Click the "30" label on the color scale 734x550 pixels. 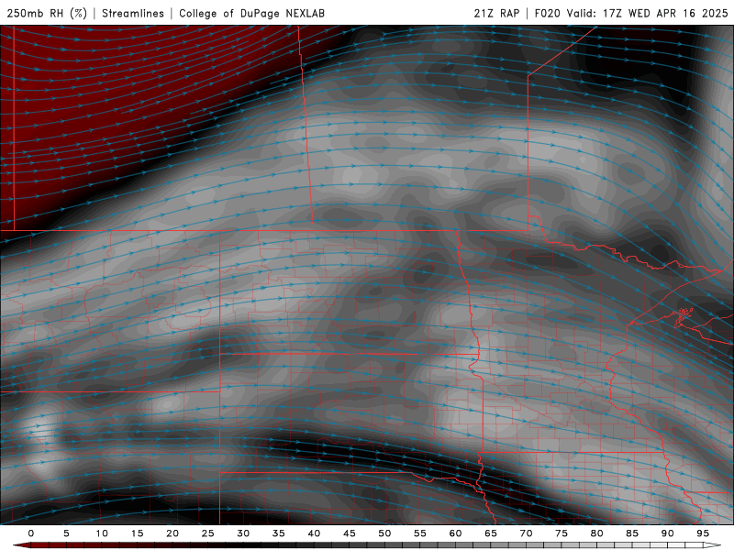coord(243,533)
